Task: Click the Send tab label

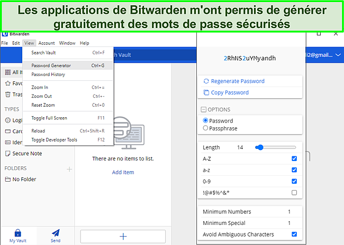Action: pos(56,241)
